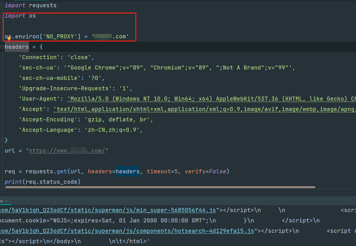This screenshot has width=356, height=246.
Task: Click the fold-end marker beside the closing brace
Action: [2, 141]
